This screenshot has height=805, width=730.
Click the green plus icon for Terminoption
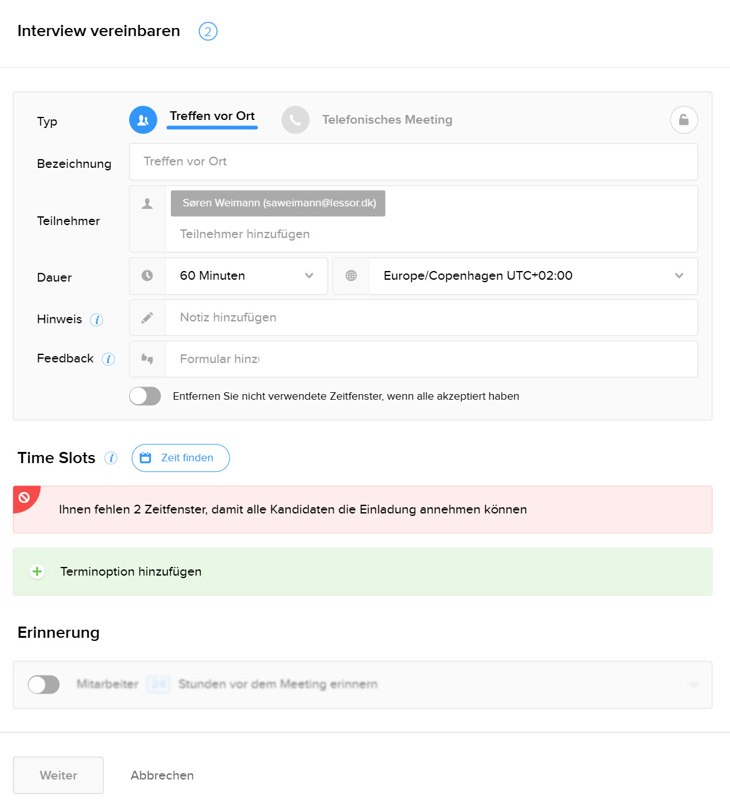click(x=37, y=571)
